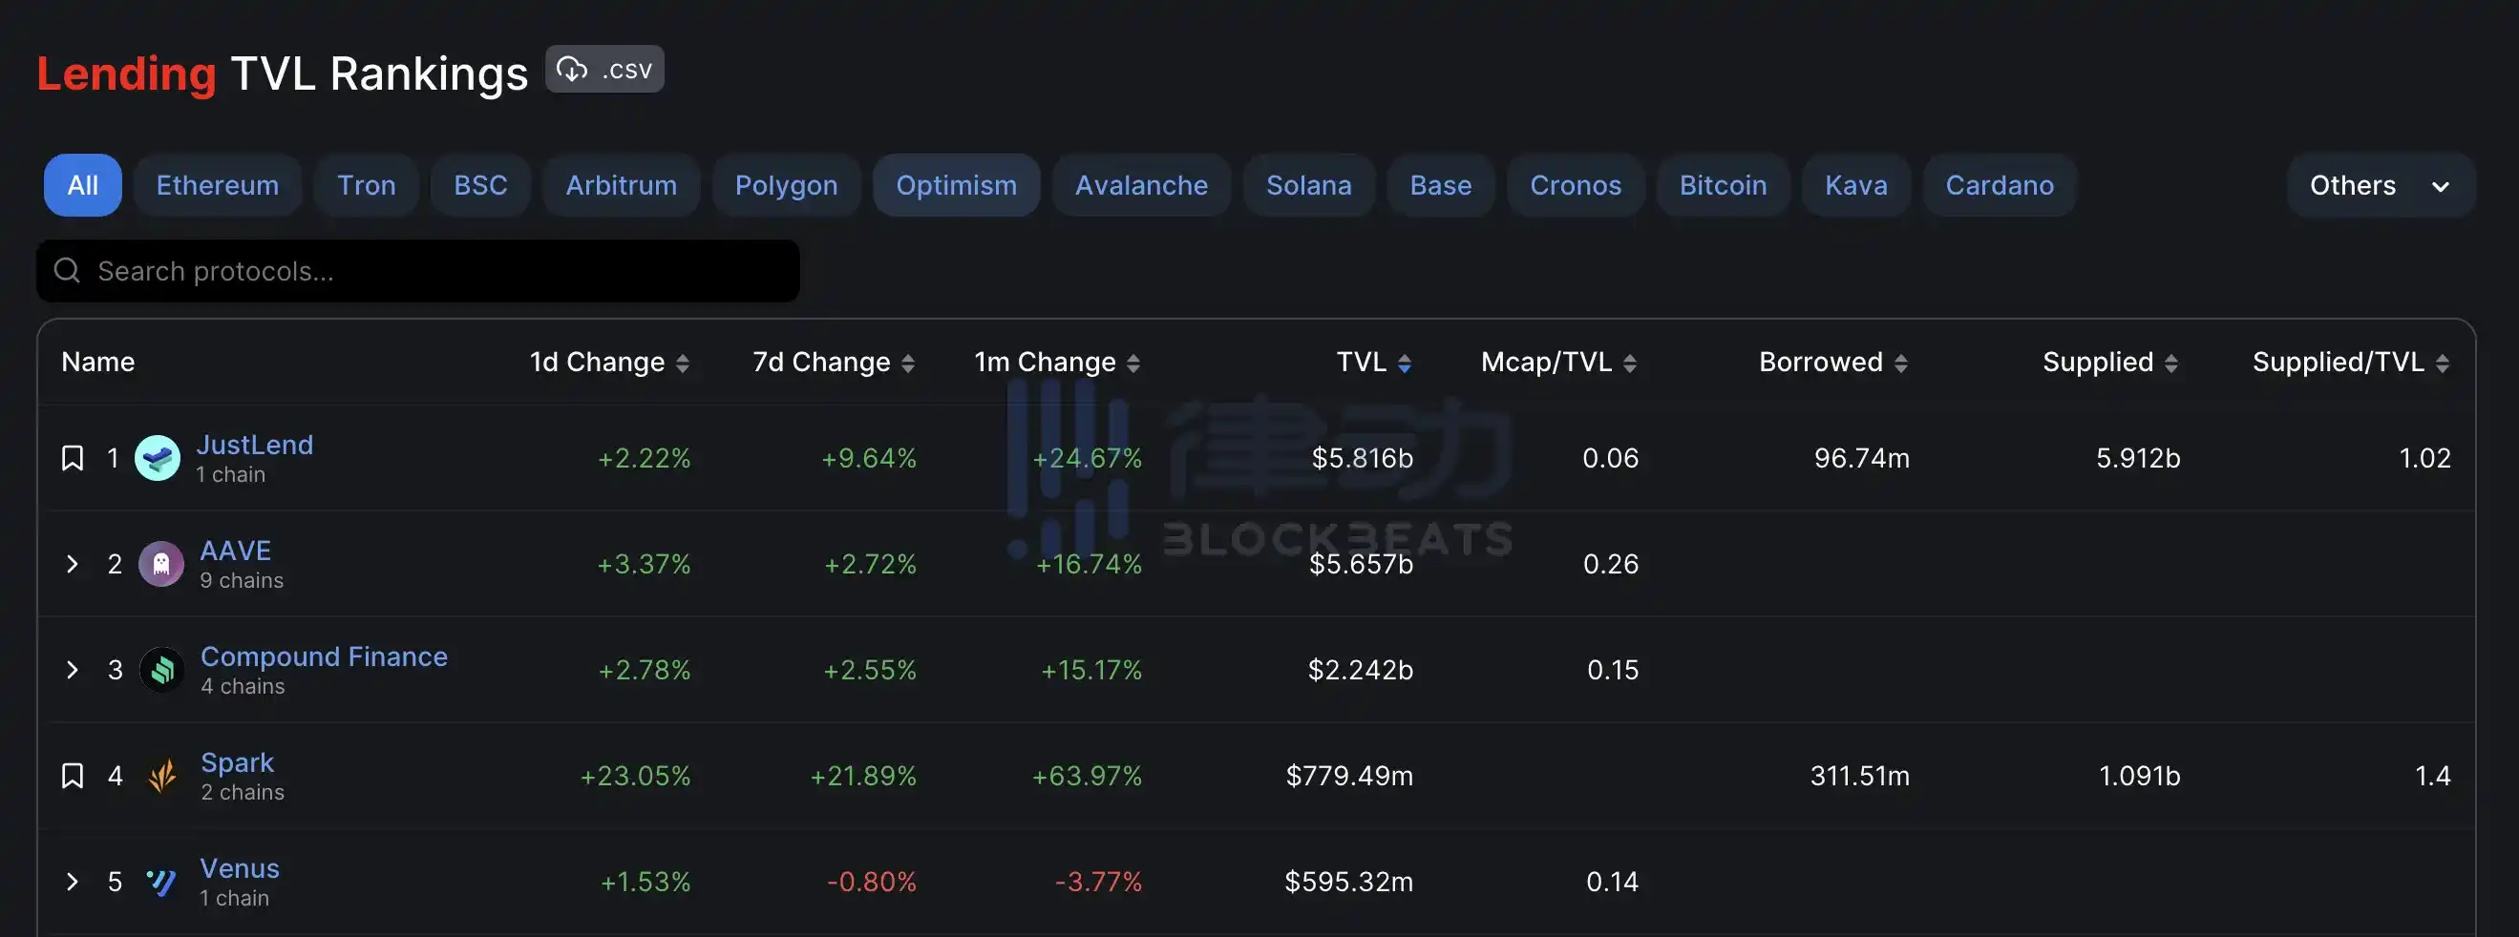Open the Venus protocol link

click(240, 867)
